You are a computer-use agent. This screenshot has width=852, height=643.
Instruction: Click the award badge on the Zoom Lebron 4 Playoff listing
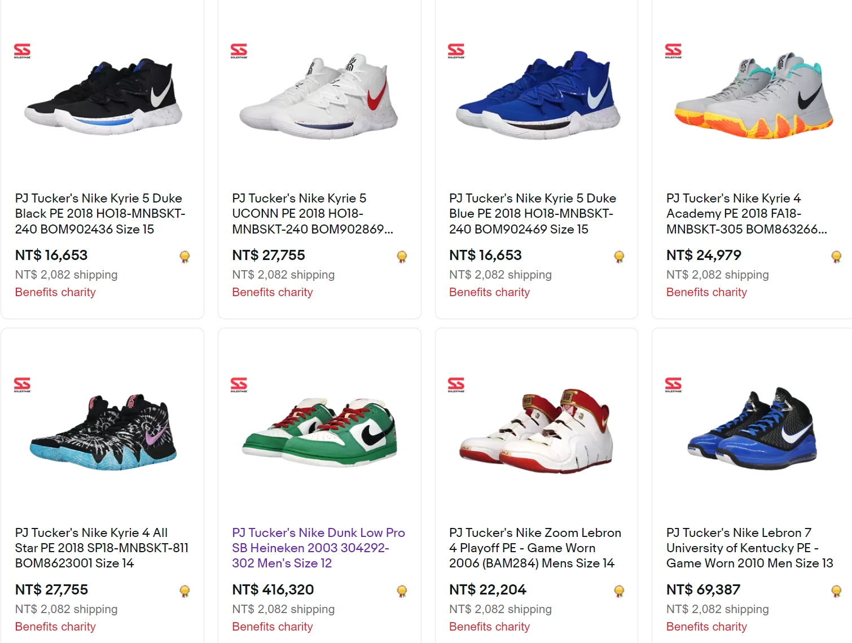(618, 591)
